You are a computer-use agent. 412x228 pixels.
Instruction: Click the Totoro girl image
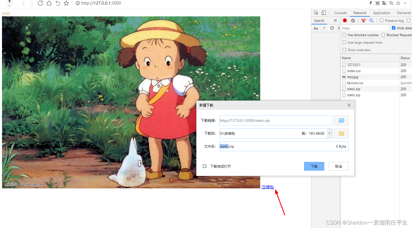pos(131,102)
